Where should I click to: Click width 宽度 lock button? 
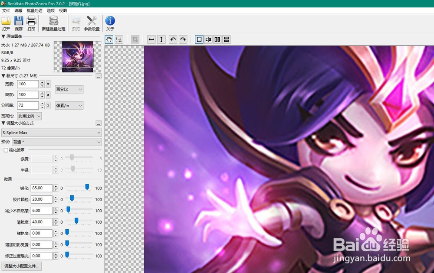coord(48,84)
